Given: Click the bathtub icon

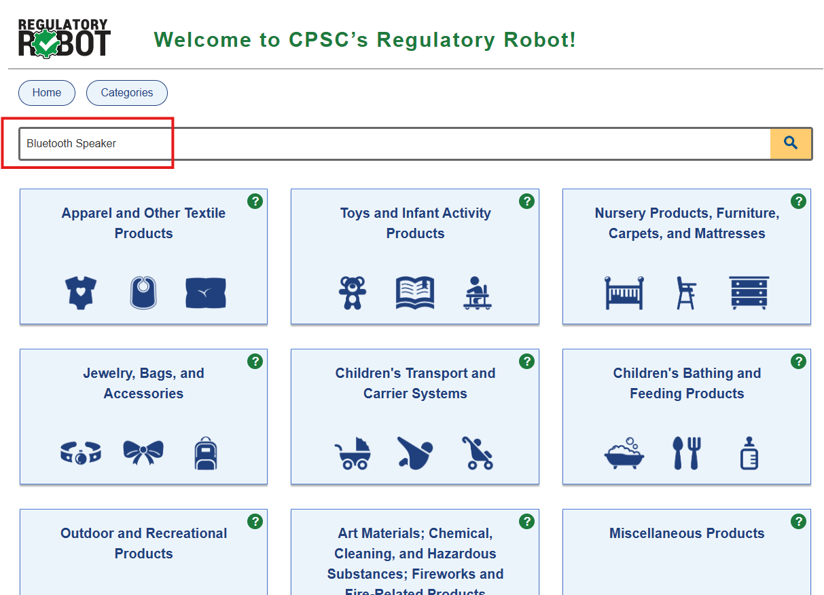Looking at the screenshot, I should 624,453.
